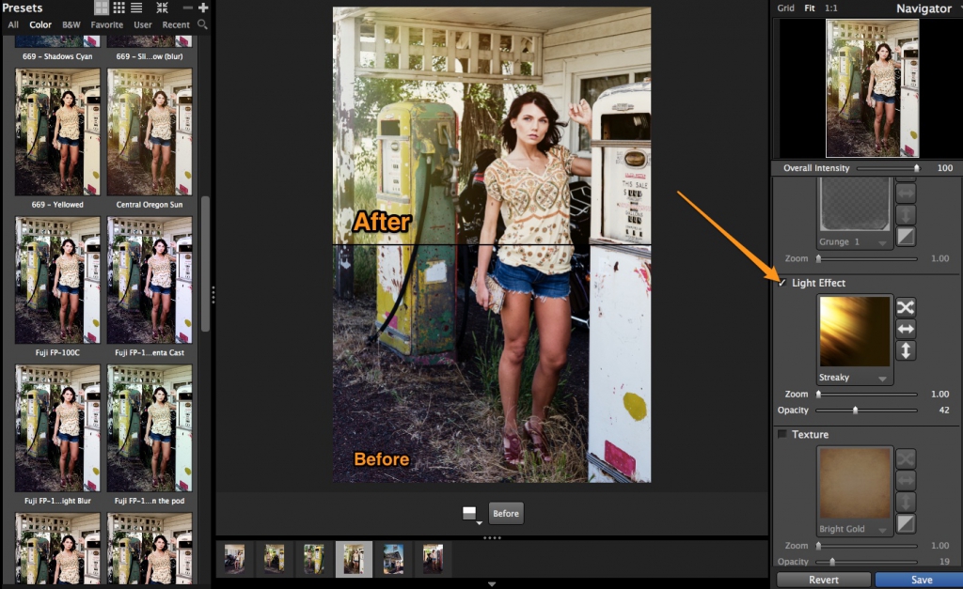Click the Presets panel scrollbar
This screenshot has width=963, height=589.
tap(205, 264)
